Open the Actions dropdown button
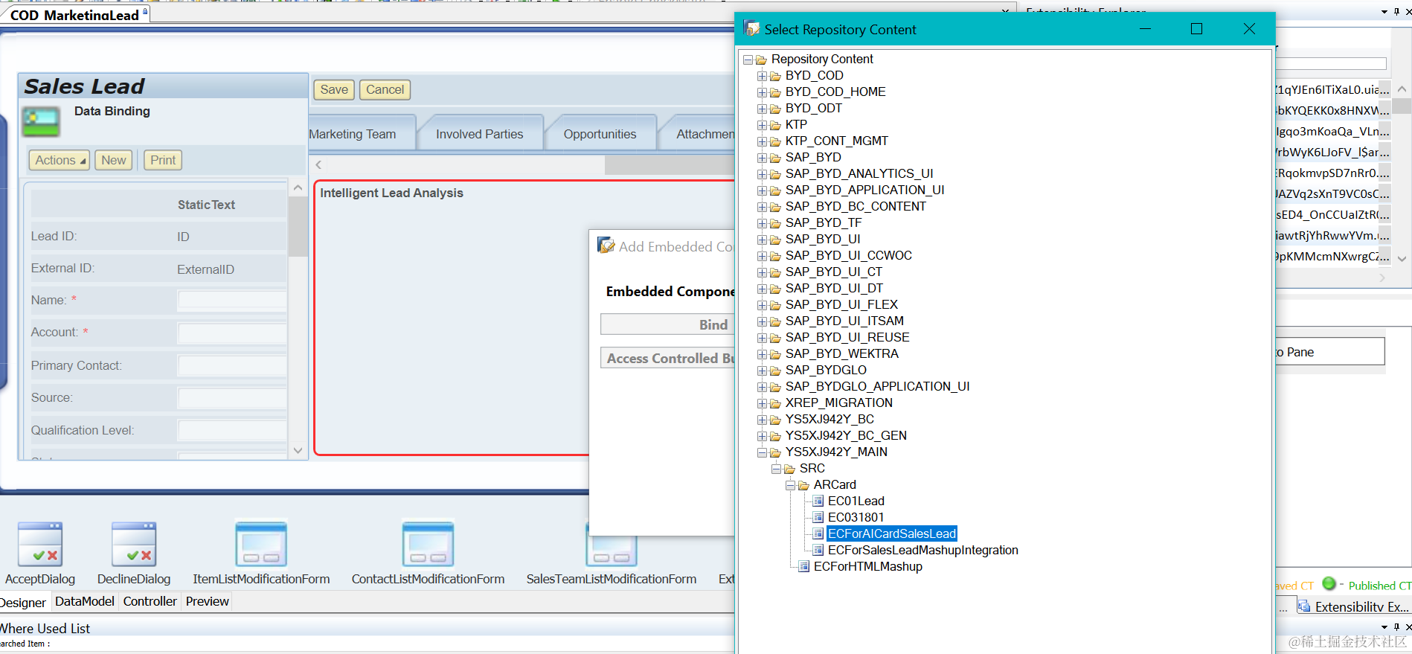1412x654 pixels. (x=60, y=160)
